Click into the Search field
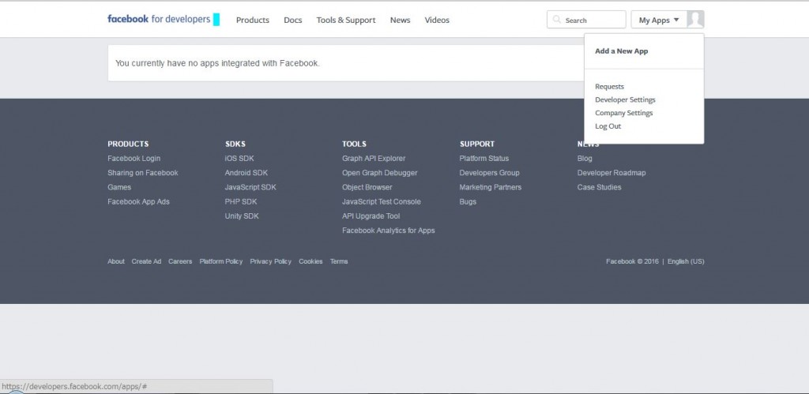Screen dimensions: 809x394 [x=586, y=20]
